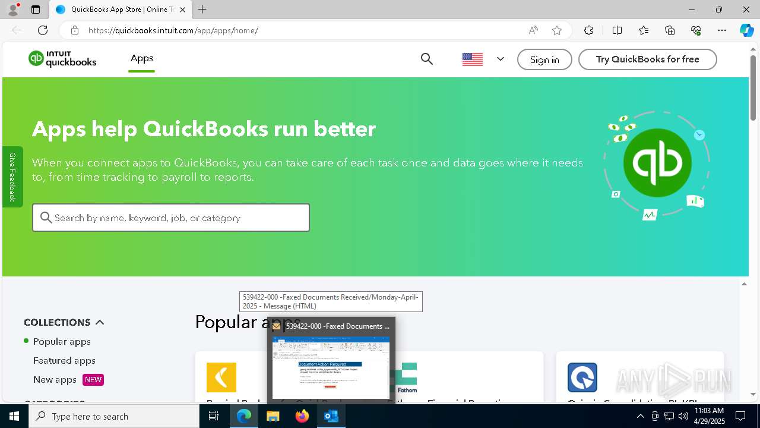Click the app search input field

[x=171, y=218]
